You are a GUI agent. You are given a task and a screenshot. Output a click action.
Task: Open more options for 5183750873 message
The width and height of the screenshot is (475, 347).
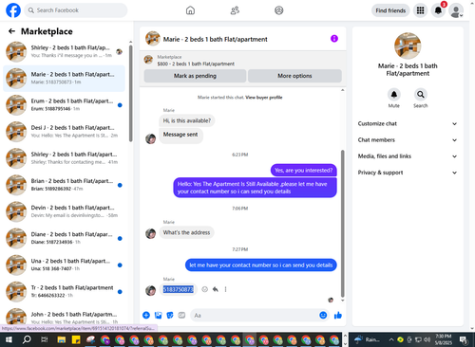click(225, 289)
